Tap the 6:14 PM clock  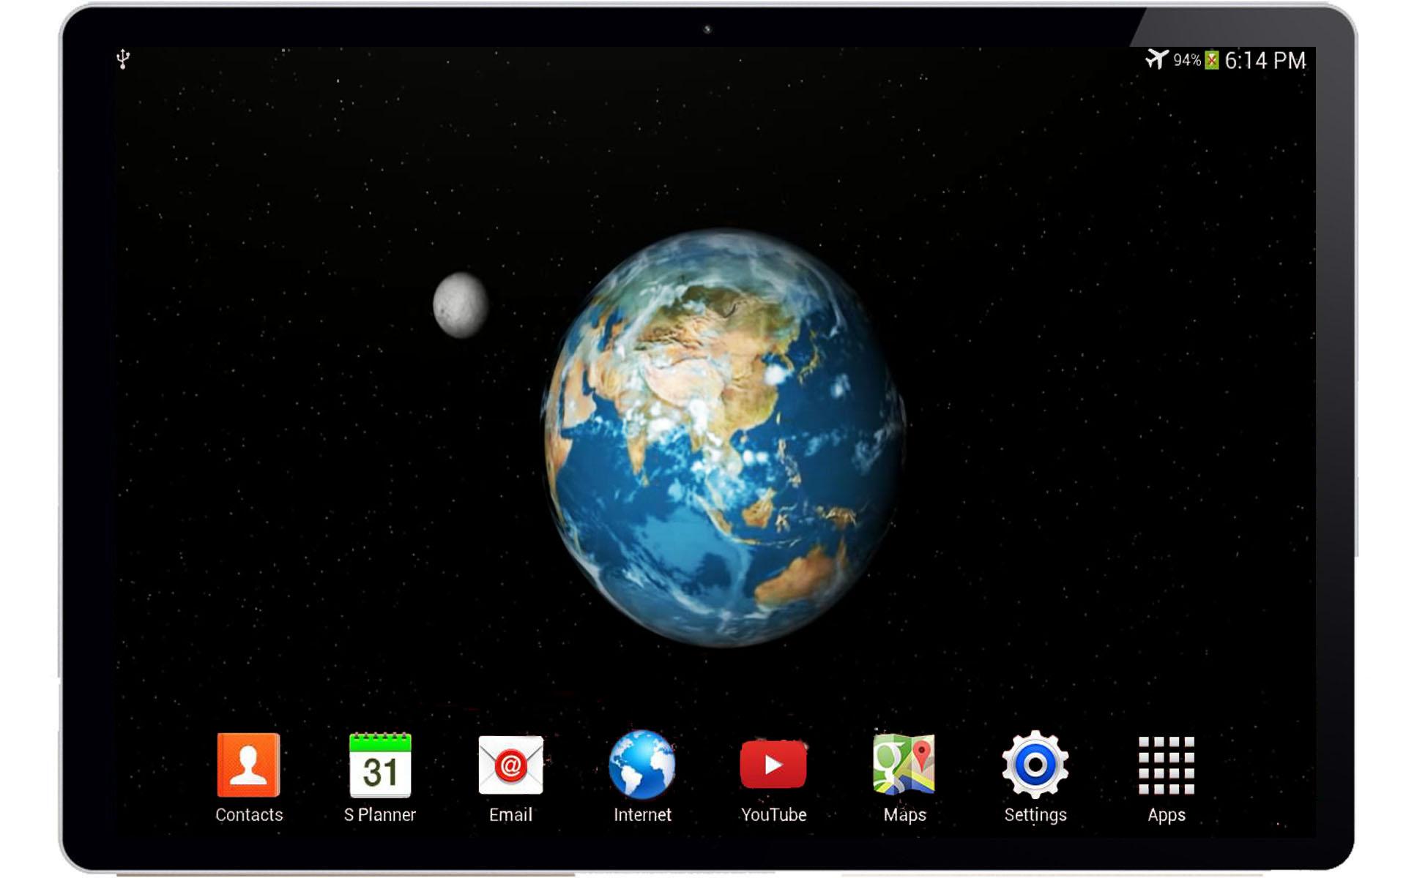(x=1265, y=61)
